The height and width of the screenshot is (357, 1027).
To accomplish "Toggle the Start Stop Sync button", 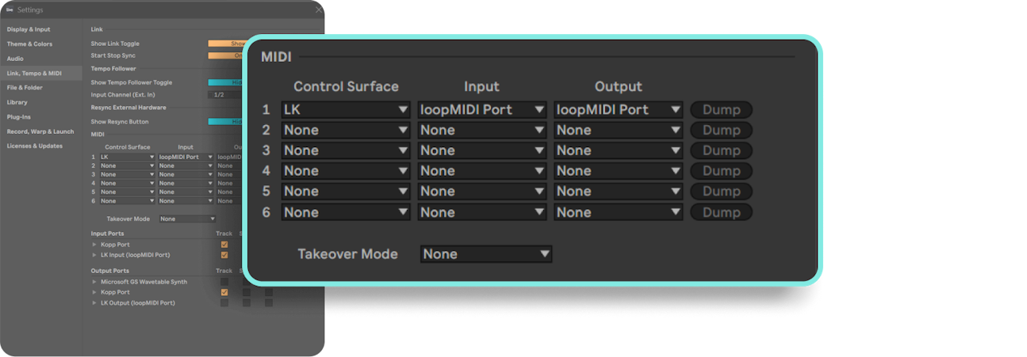I will tap(226, 55).
